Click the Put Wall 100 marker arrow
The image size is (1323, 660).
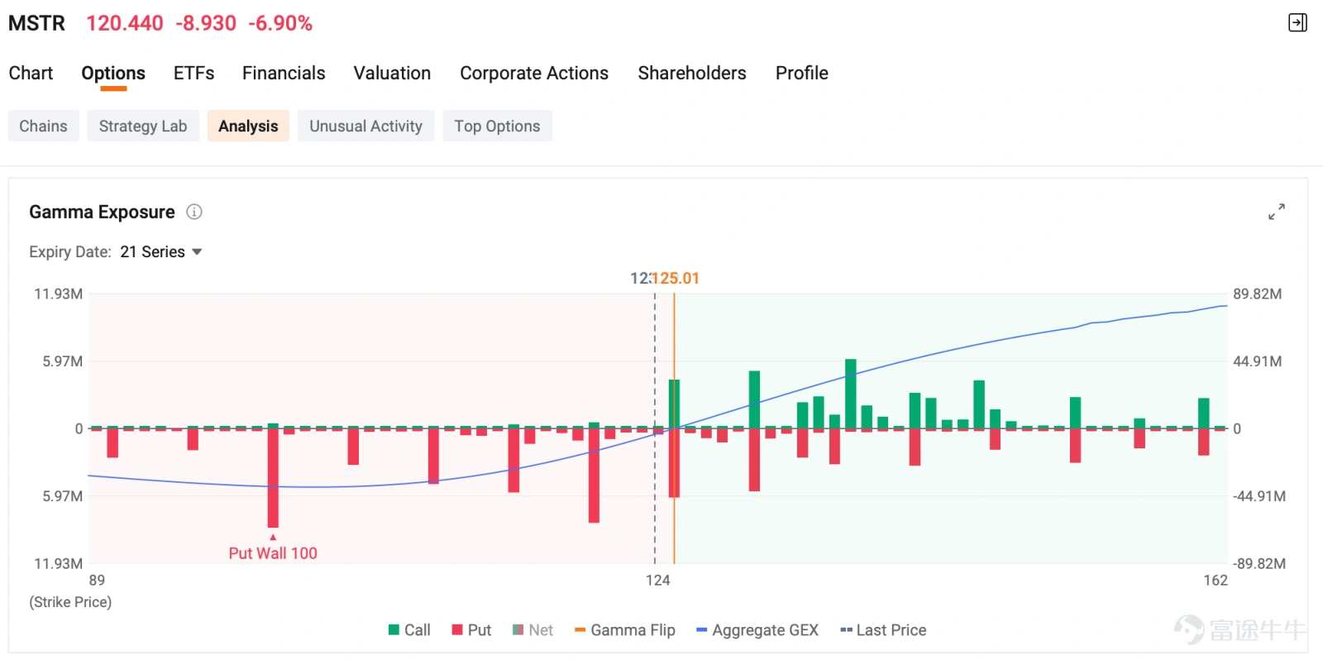(273, 538)
